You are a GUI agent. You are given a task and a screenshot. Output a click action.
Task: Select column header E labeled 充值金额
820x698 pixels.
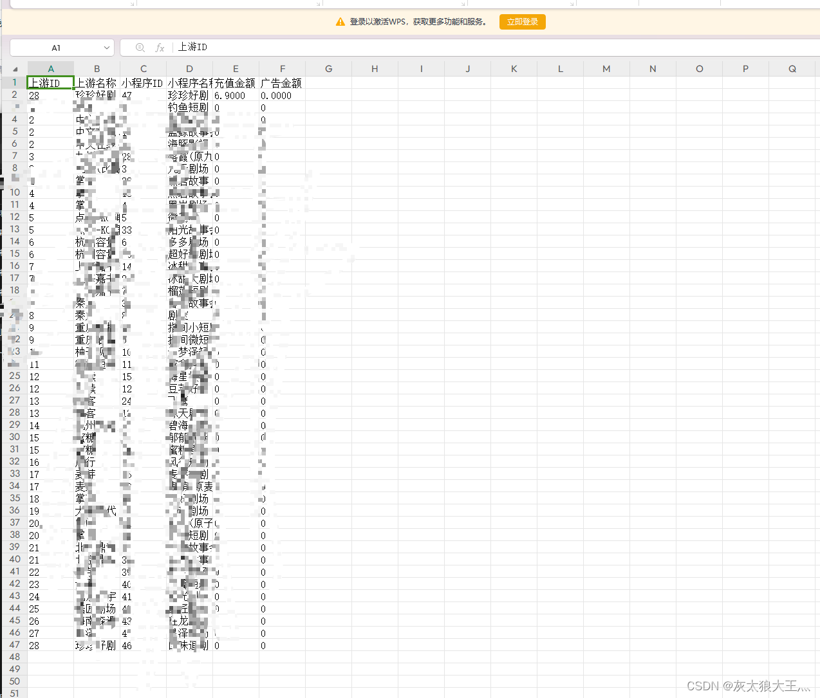236,68
